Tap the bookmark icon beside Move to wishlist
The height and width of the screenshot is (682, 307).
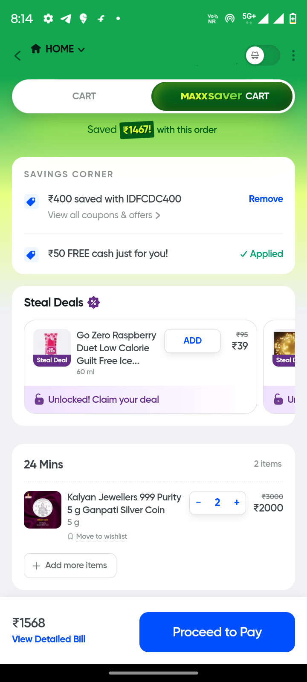click(x=70, y=537)
